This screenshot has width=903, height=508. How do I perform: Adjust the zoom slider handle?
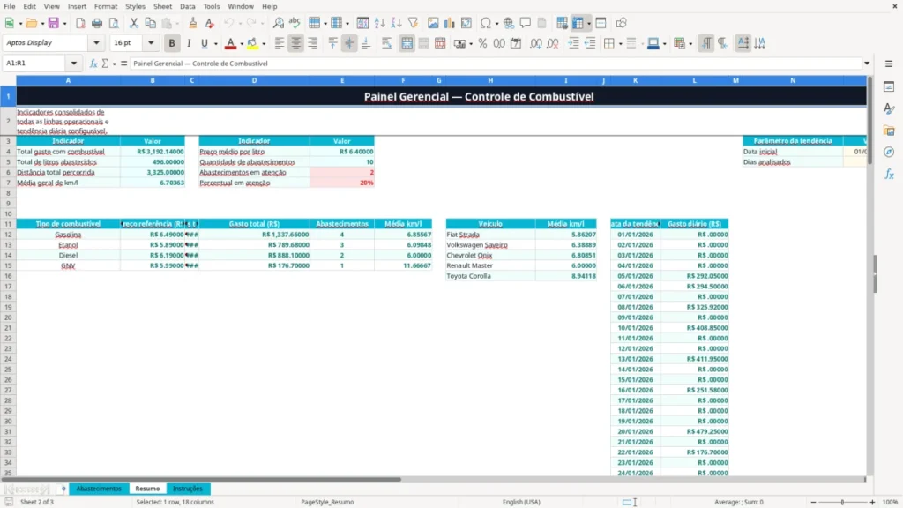[842, 502]
